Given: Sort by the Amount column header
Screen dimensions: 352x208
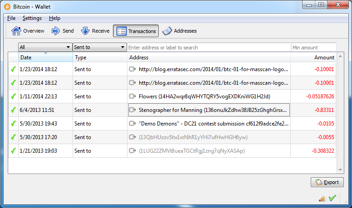Looking at the screenshot, I should tap(313, 58).
